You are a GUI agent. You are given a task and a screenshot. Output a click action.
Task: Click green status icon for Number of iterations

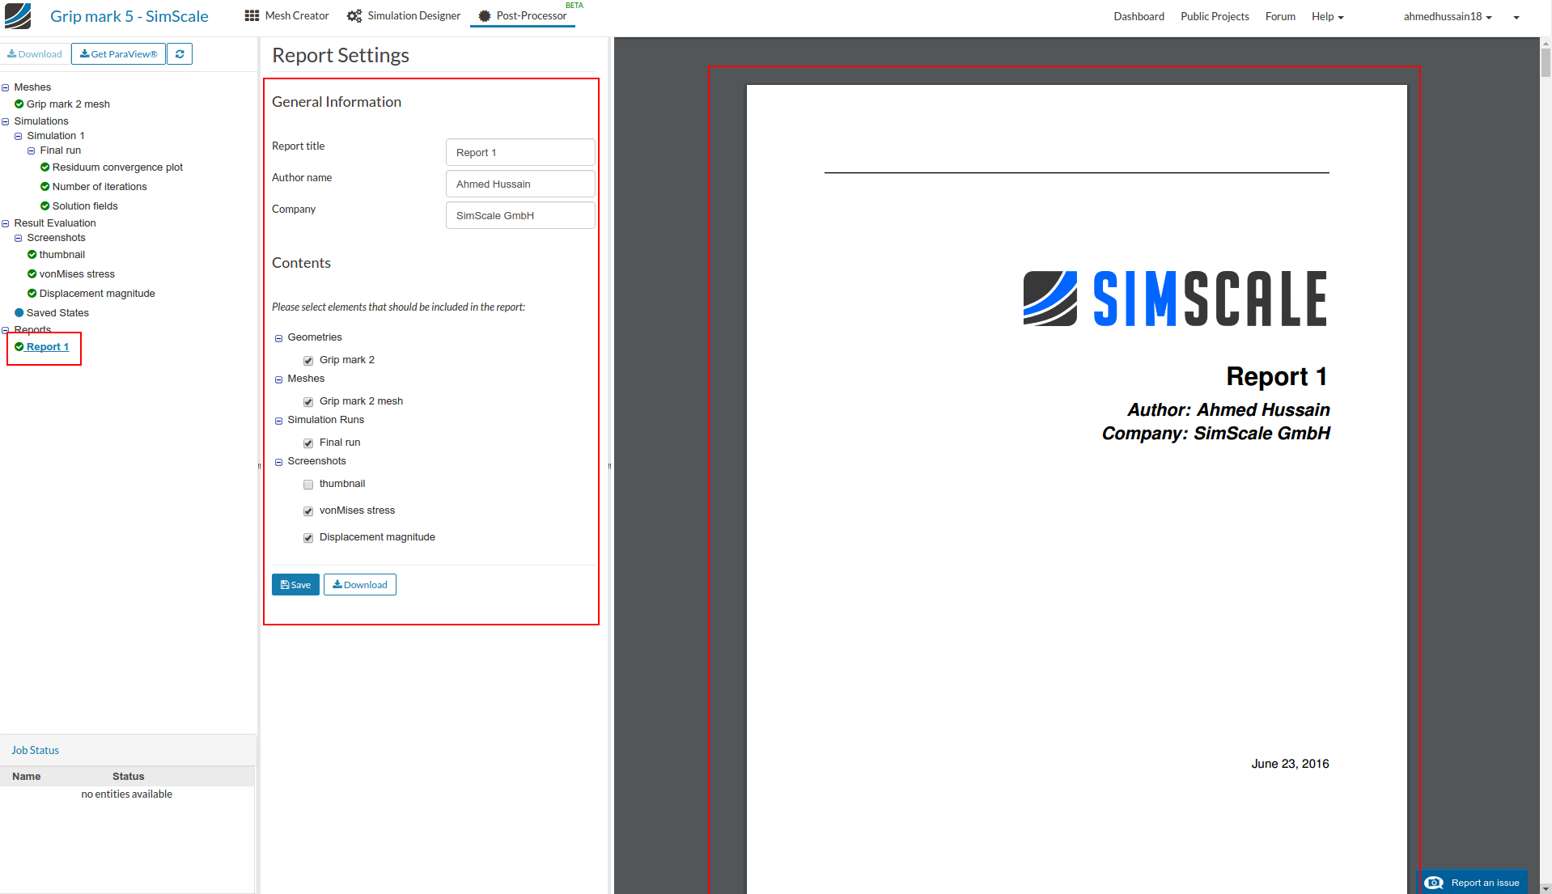point(45,186)
